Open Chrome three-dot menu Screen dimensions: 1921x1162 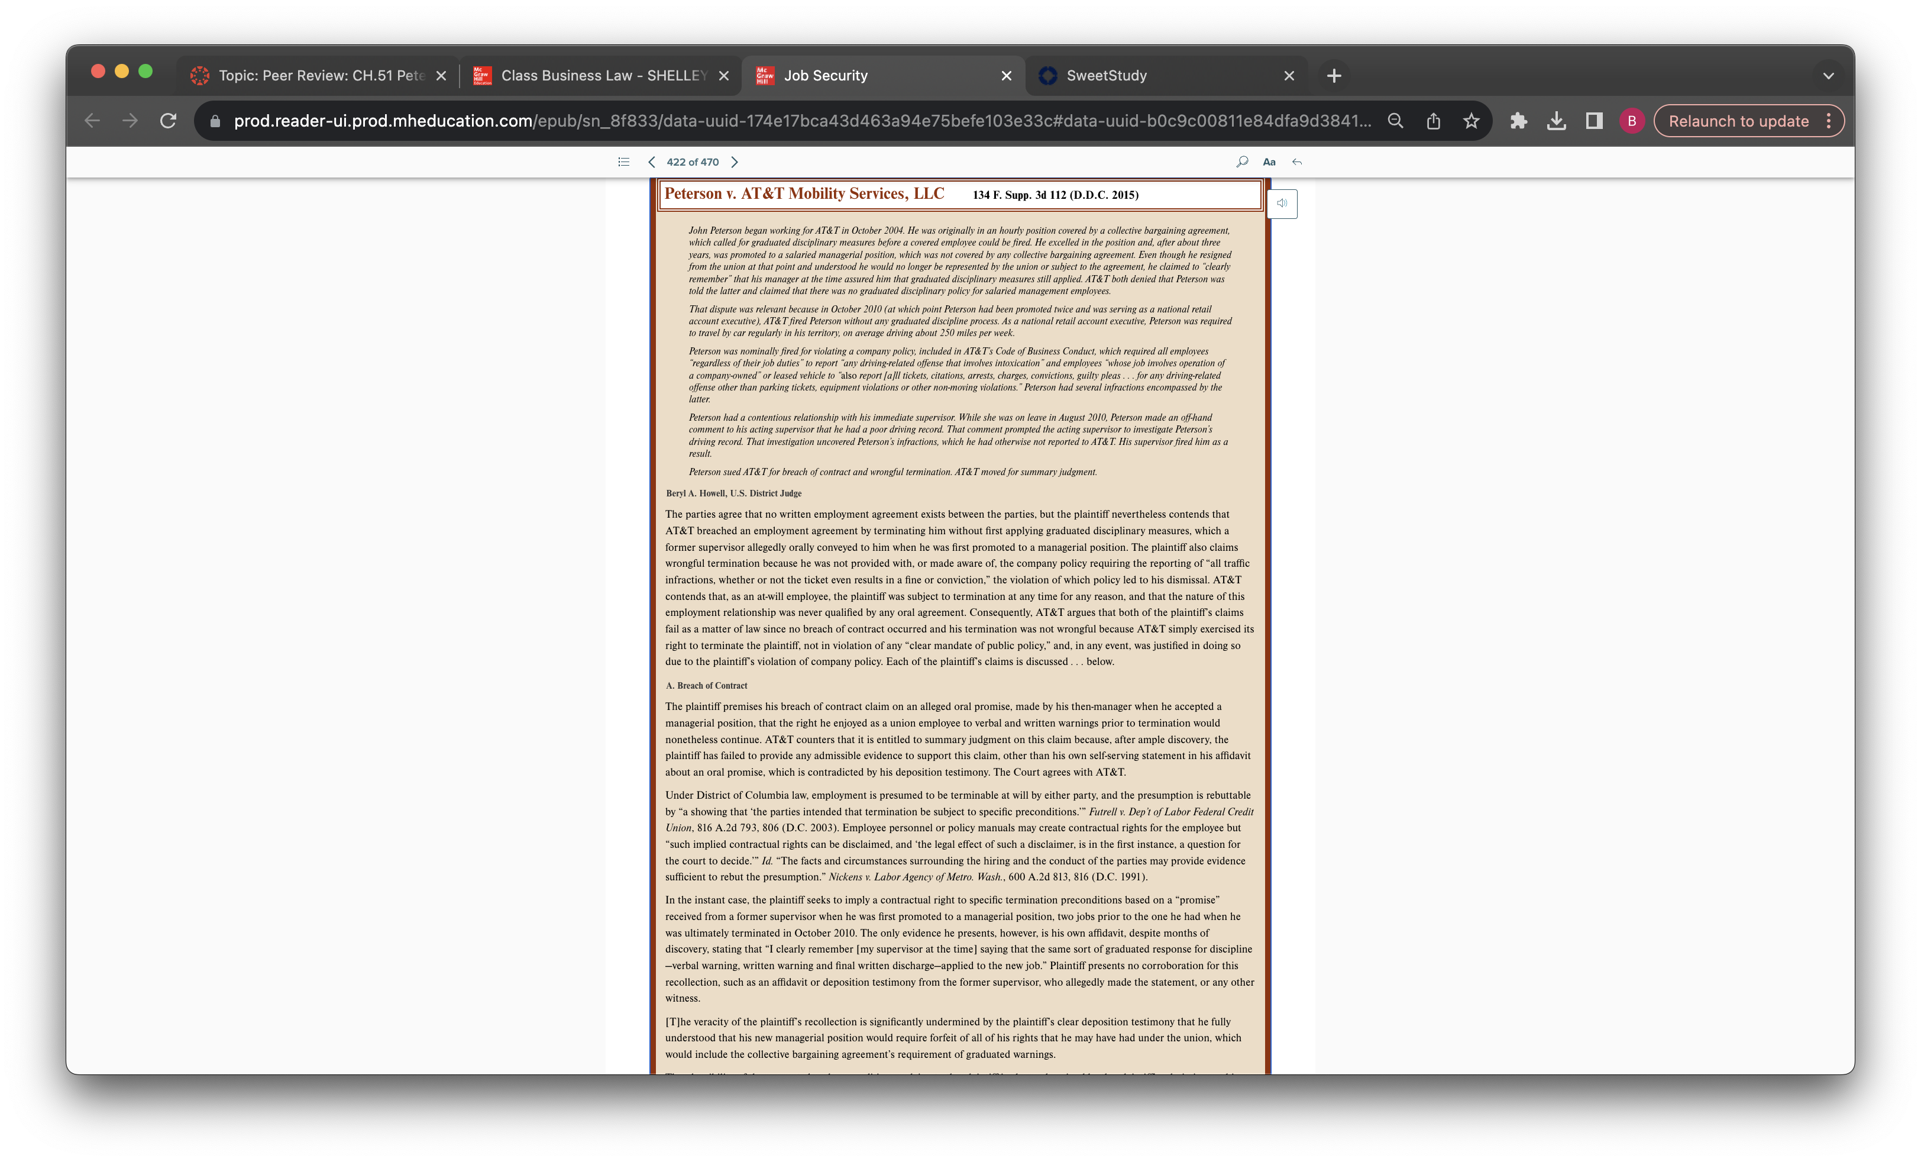[1828, 121]
